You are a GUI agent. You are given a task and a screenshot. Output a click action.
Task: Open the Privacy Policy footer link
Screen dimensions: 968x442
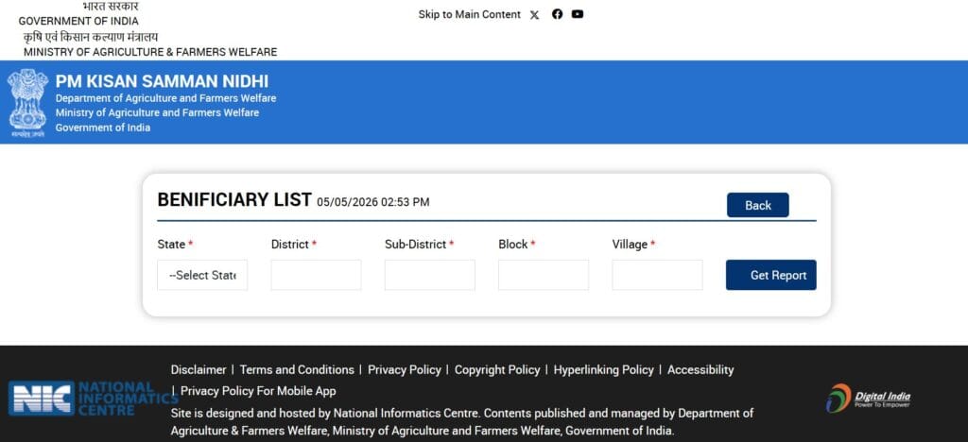[405, 370]
